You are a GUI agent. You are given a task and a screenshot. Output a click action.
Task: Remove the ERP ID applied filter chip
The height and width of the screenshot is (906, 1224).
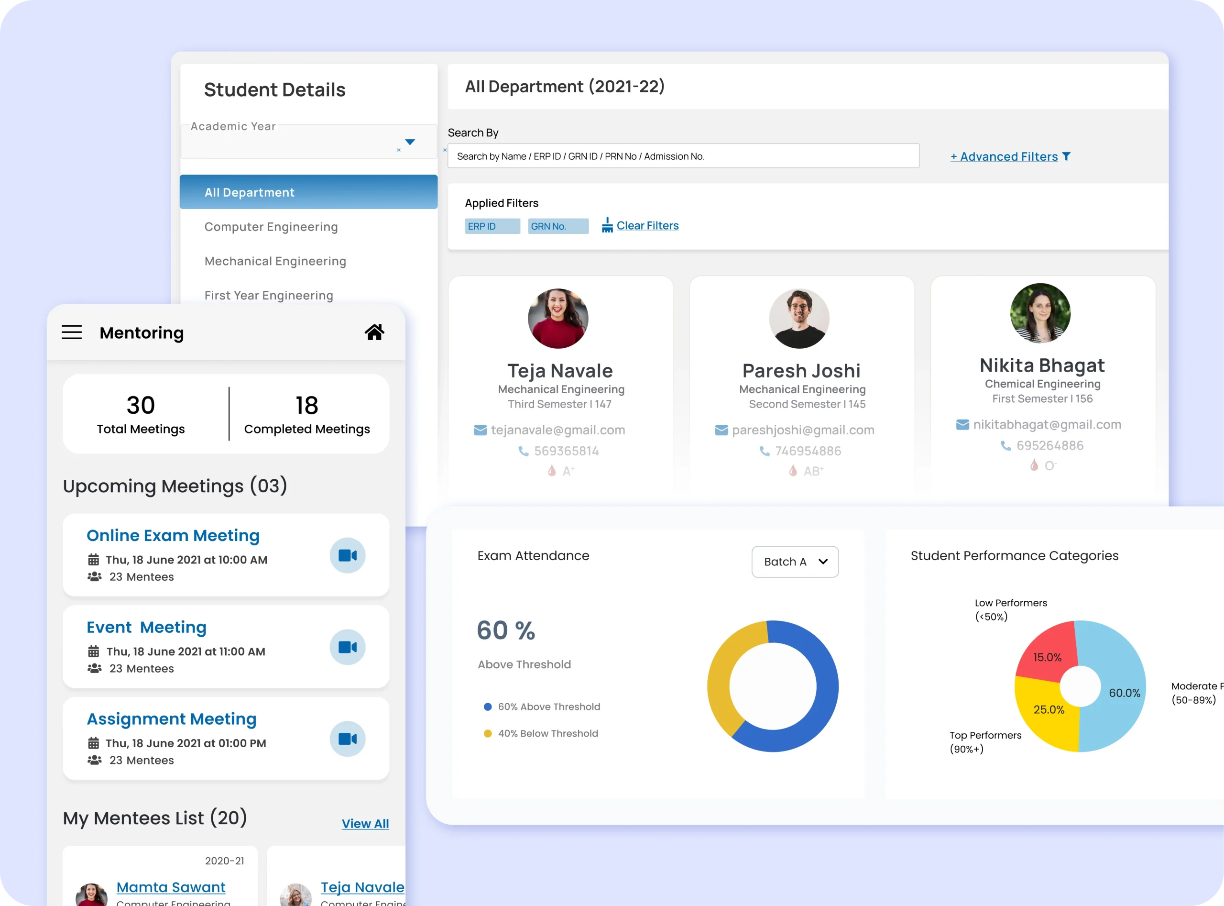[x=492, y=226]
